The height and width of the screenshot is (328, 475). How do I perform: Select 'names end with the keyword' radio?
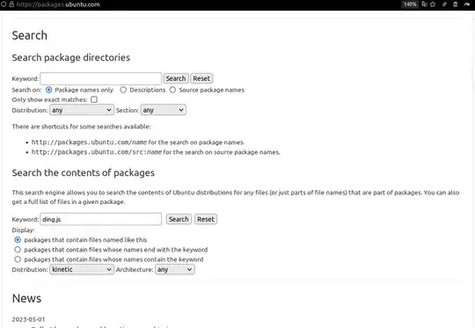pyautogui.click(x=18, y=250)
